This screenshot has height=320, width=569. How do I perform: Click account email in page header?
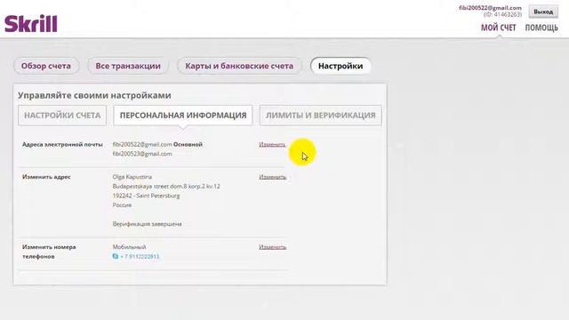click(490, 8)
